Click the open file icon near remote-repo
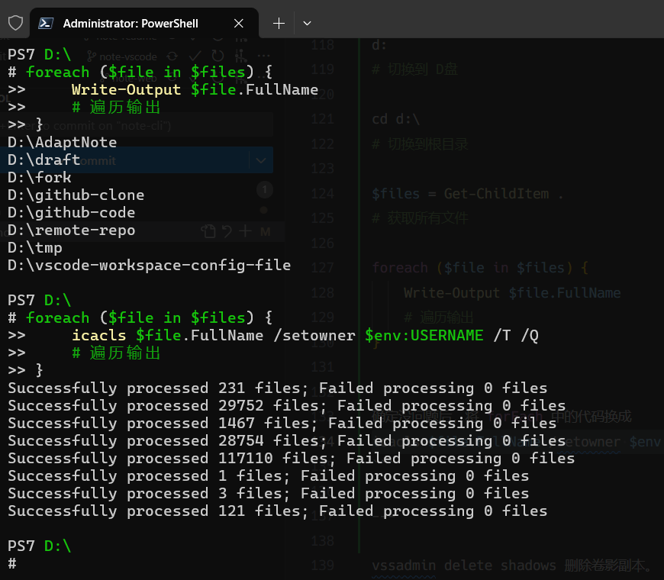Image resolution: width=664 pixels, height=580 pixels. tap(208, 230)
